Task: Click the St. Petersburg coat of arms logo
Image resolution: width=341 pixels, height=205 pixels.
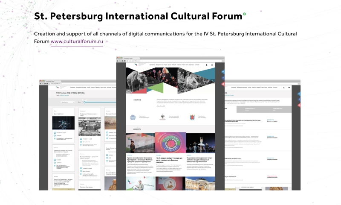Action: coord(193,117)
